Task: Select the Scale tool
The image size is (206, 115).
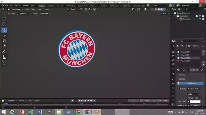Action: point(4,41)
